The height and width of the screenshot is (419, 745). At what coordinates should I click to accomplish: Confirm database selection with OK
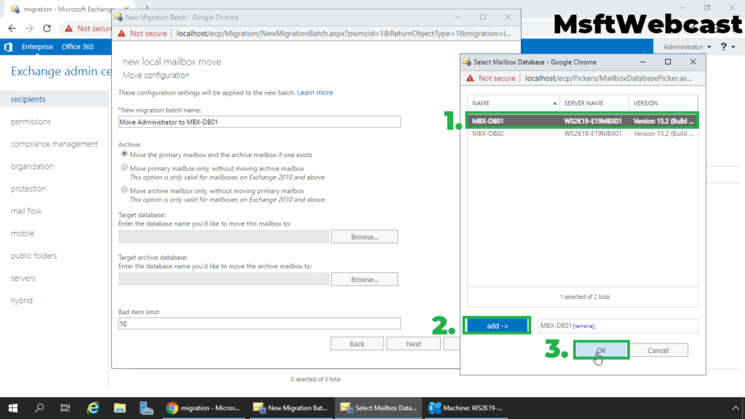tap(601, 350)
